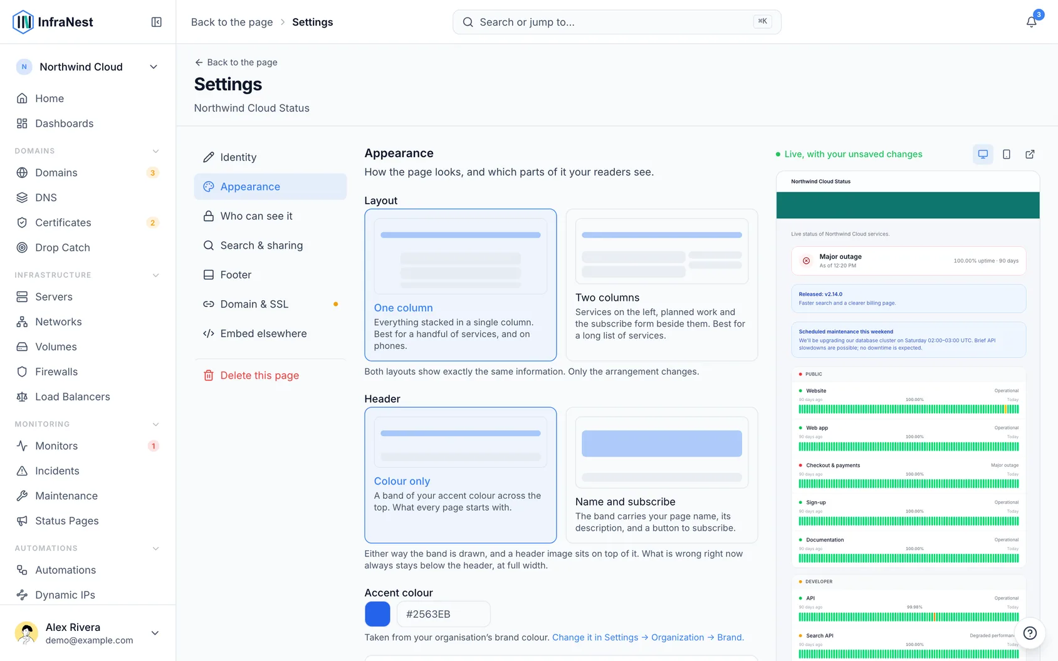Viewport: 1058px width, 661px height.
Task: Choose the Two columns layout
Action: 662,285
